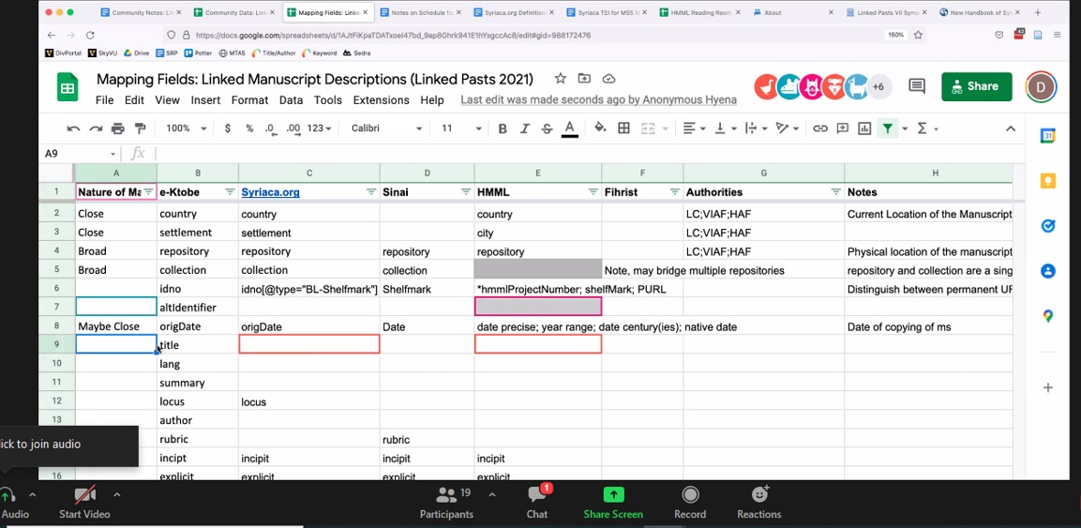The height and width of the screenshot is (528, 1081).
Task: Open the Calibri font dropdown
Action: [x=386, y=128]
